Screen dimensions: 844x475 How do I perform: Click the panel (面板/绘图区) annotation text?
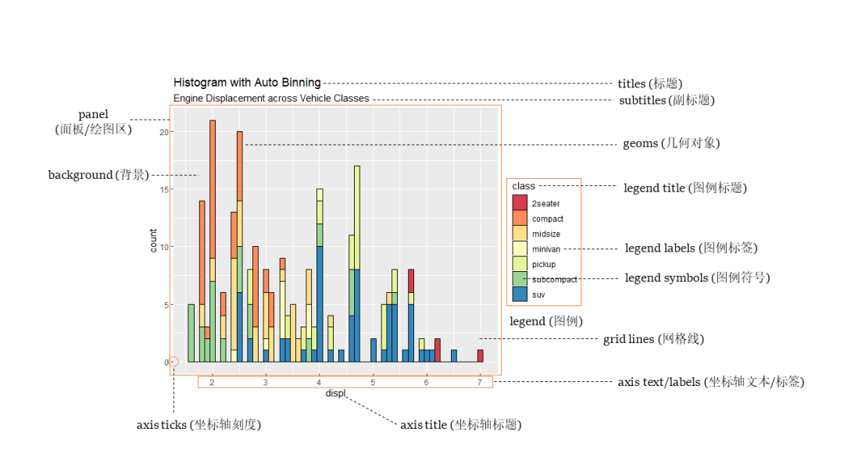click(x=93, y=122)
